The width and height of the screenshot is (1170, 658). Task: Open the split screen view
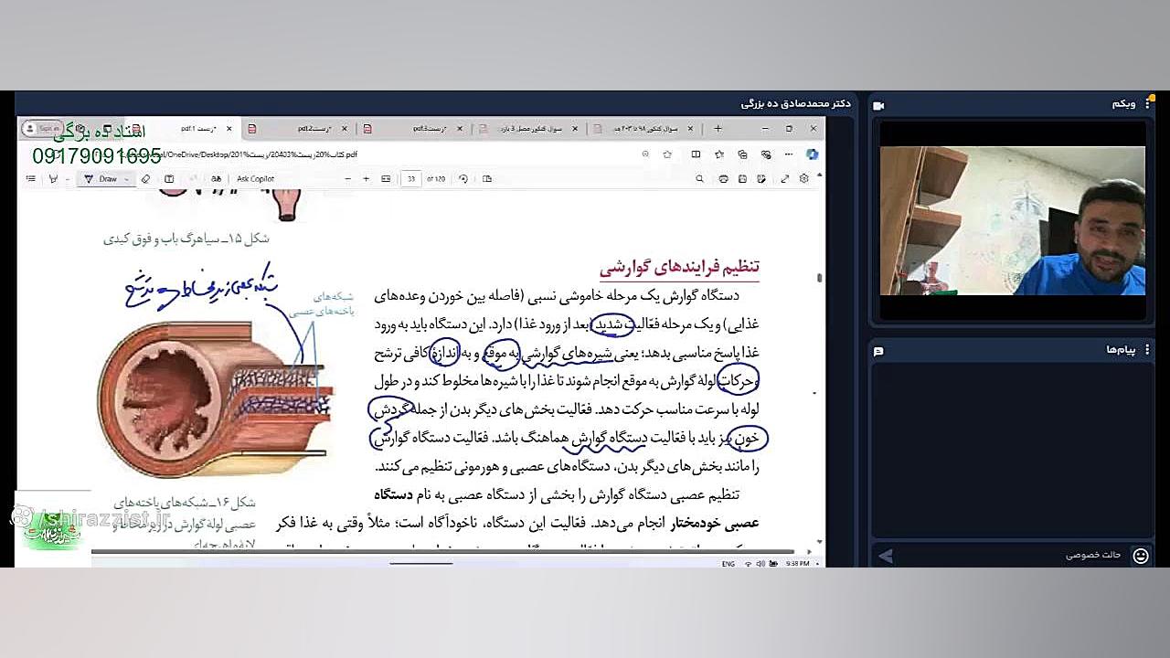point(696,154)
